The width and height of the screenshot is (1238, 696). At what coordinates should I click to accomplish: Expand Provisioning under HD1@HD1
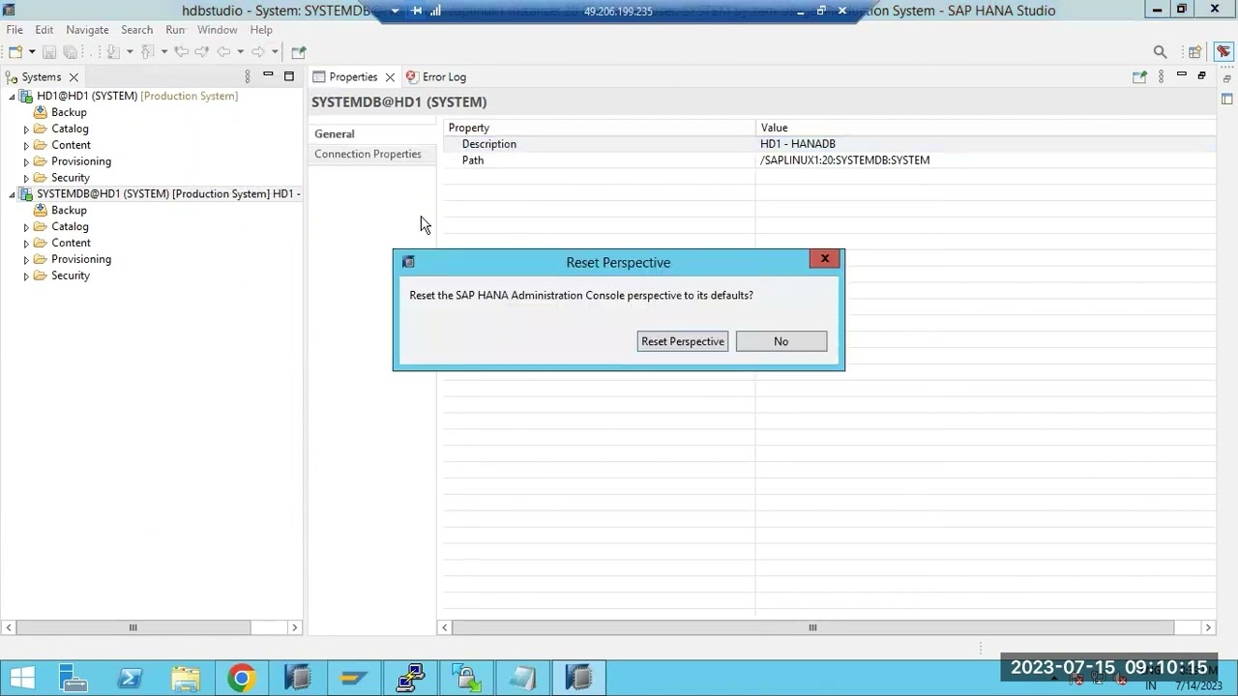[x=26, y=162]
